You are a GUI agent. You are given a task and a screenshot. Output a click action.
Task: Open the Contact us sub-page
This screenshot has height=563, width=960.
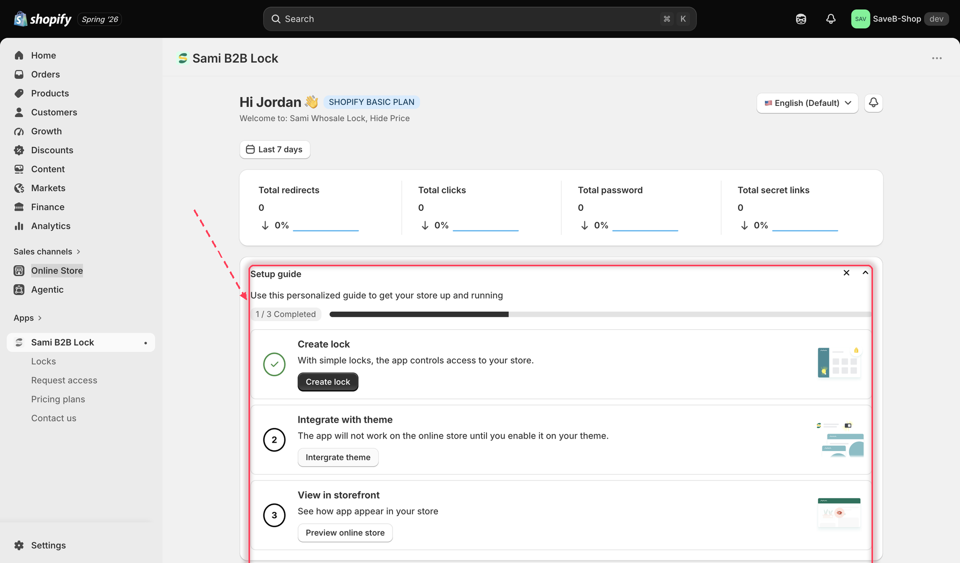pyautogui.click(x=53, y=418)
